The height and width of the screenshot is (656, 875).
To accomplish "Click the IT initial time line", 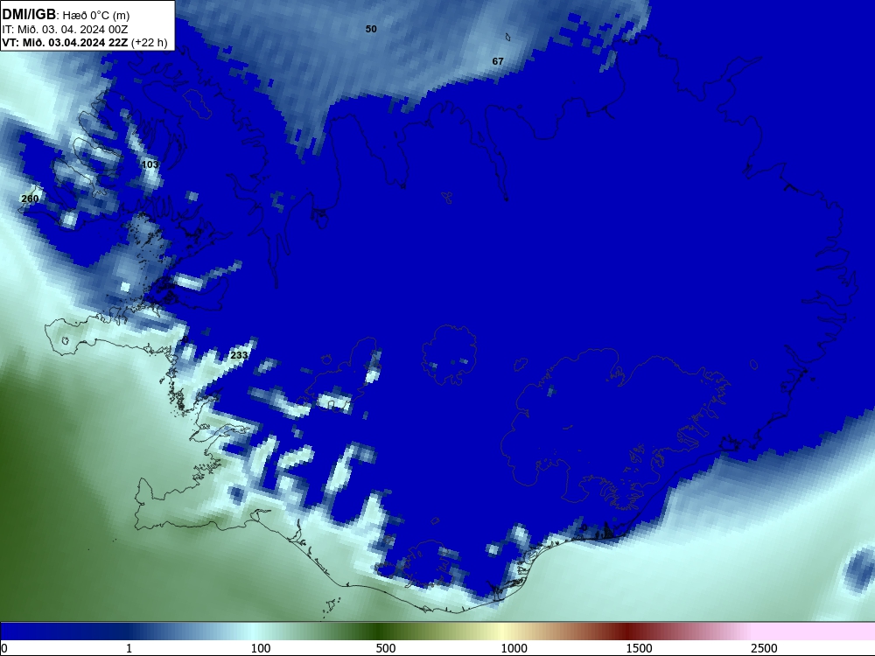I will [x=66, y=30].
